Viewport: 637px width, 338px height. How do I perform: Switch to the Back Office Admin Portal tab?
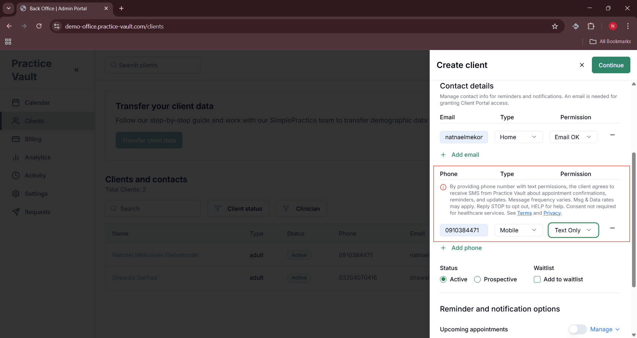(58, 9)
